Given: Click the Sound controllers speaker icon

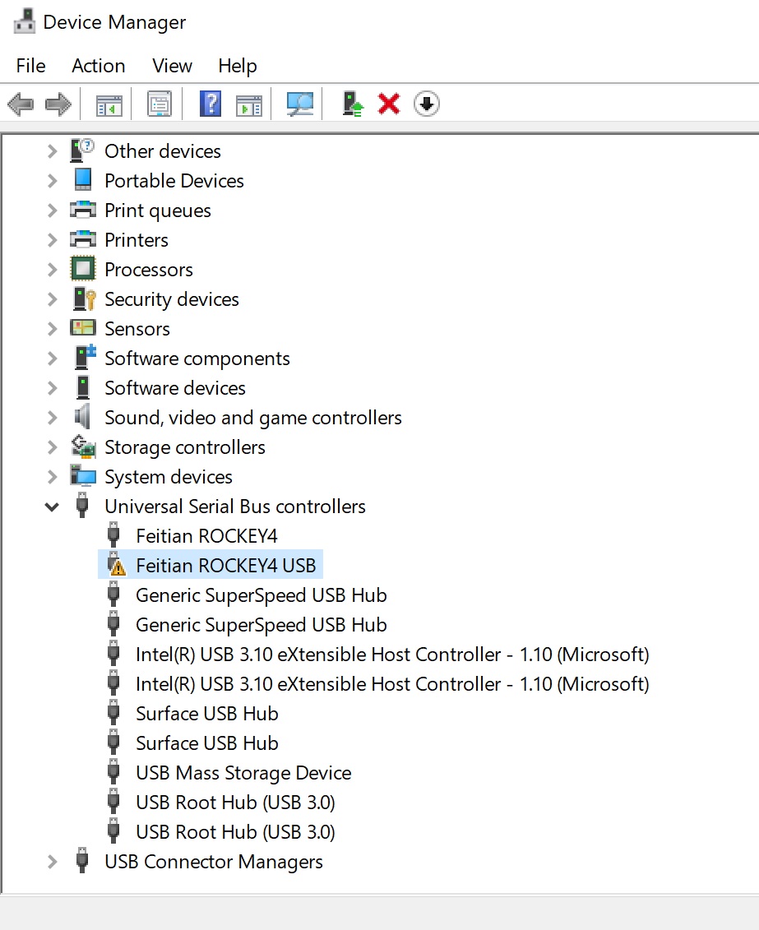Looking at the screenshot, I should pyautogui.click(x=82, y=417).
